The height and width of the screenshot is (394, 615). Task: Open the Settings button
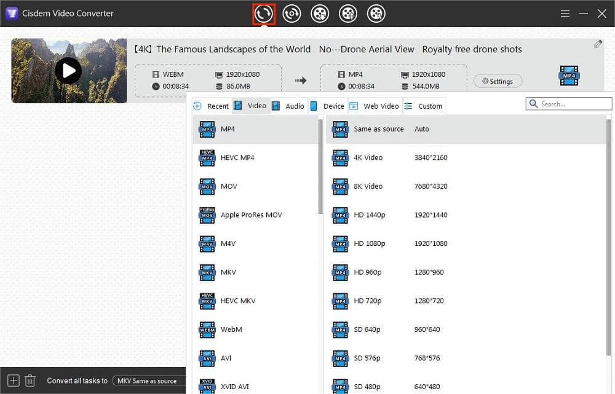pyautogui.click(x=498, y=81)
